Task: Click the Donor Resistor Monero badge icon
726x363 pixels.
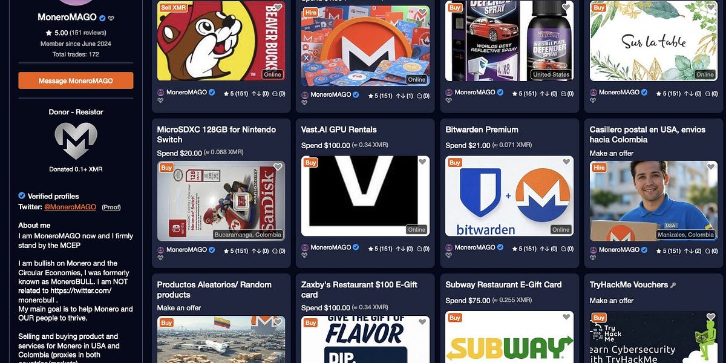Action: pyautogui.click(x=76, y=140)
